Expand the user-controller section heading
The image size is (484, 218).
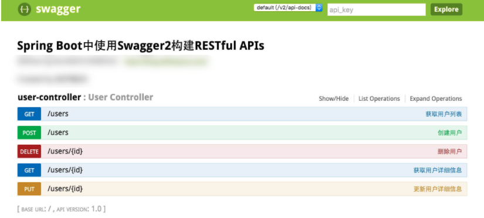49,97
